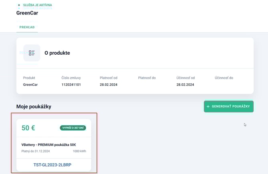Click the 'Platnosť do' column label
268x174 pixels.
point(147,78)
